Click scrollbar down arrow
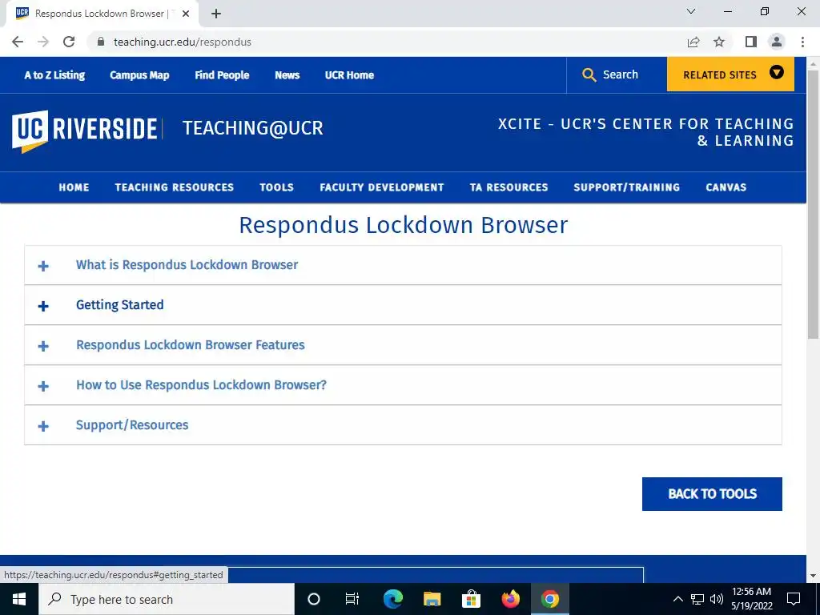 click(814, 576)
